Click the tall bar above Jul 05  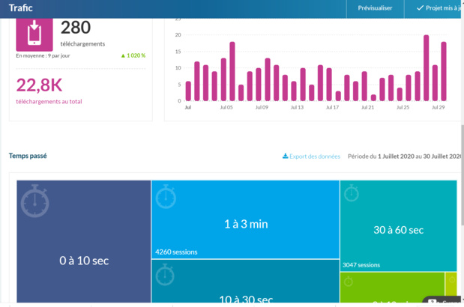pyautogui.click(x=232, y=71)
